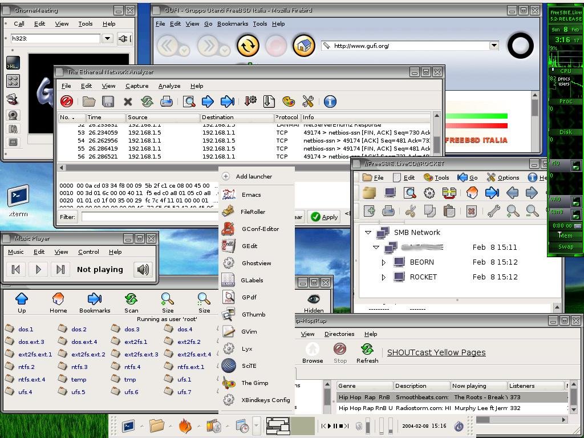Stop capture with Ethereal's red stop icon
584x438 pixels.
click(x=67, y=102)
